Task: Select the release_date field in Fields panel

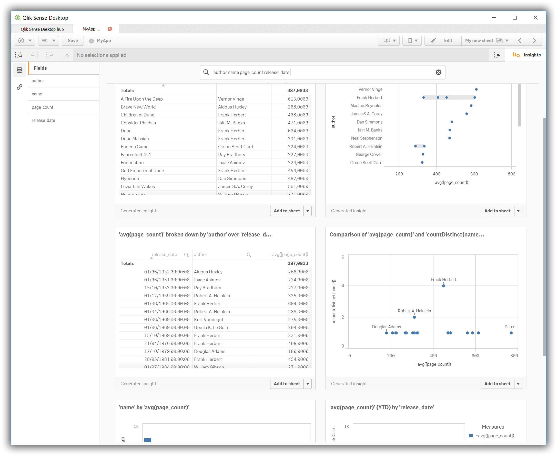Action: pos(44,120)
